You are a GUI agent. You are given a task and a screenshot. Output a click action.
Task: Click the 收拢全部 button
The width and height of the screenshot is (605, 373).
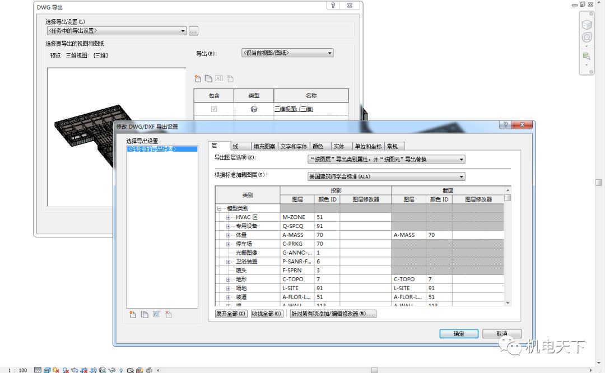[x=267, y=314]
